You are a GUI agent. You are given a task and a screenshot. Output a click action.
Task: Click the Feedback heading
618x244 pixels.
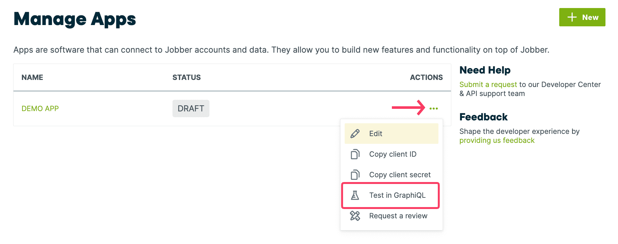(483, 117)
